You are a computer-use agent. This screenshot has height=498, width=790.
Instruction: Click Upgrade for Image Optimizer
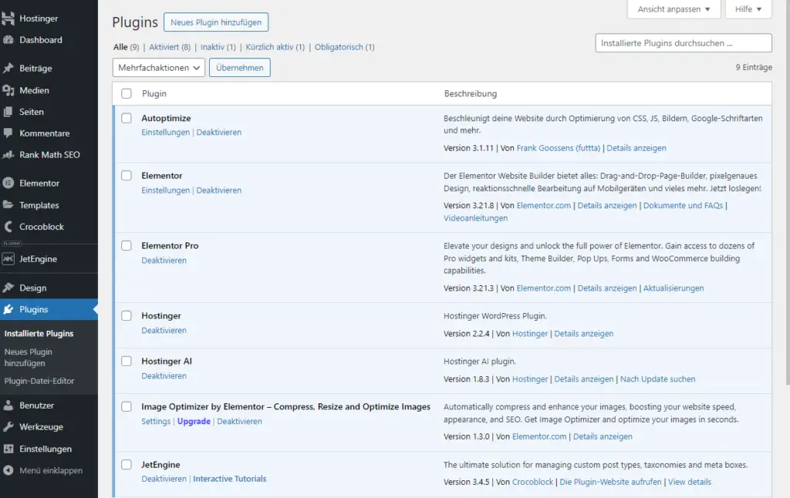coord(194,422)
